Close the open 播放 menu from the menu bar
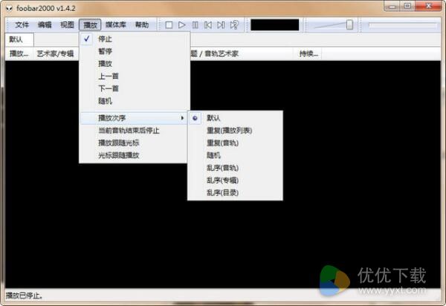 [90, 25]
